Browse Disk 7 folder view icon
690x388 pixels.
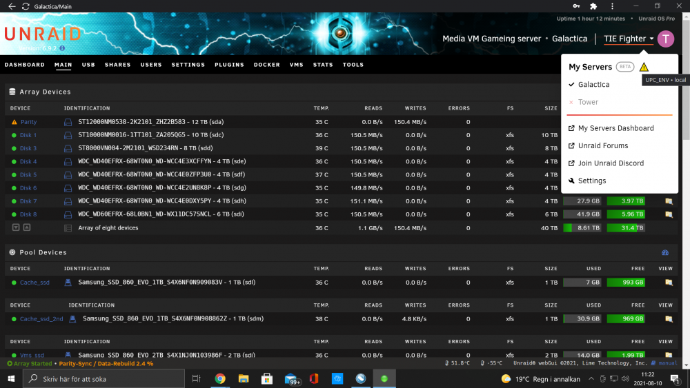pyautogui.click(x=669, y=201)
